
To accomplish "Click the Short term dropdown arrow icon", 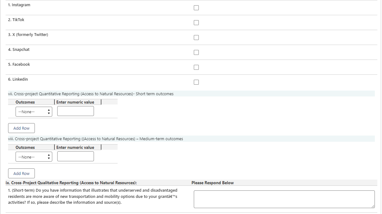I will [x=49, y=112].
